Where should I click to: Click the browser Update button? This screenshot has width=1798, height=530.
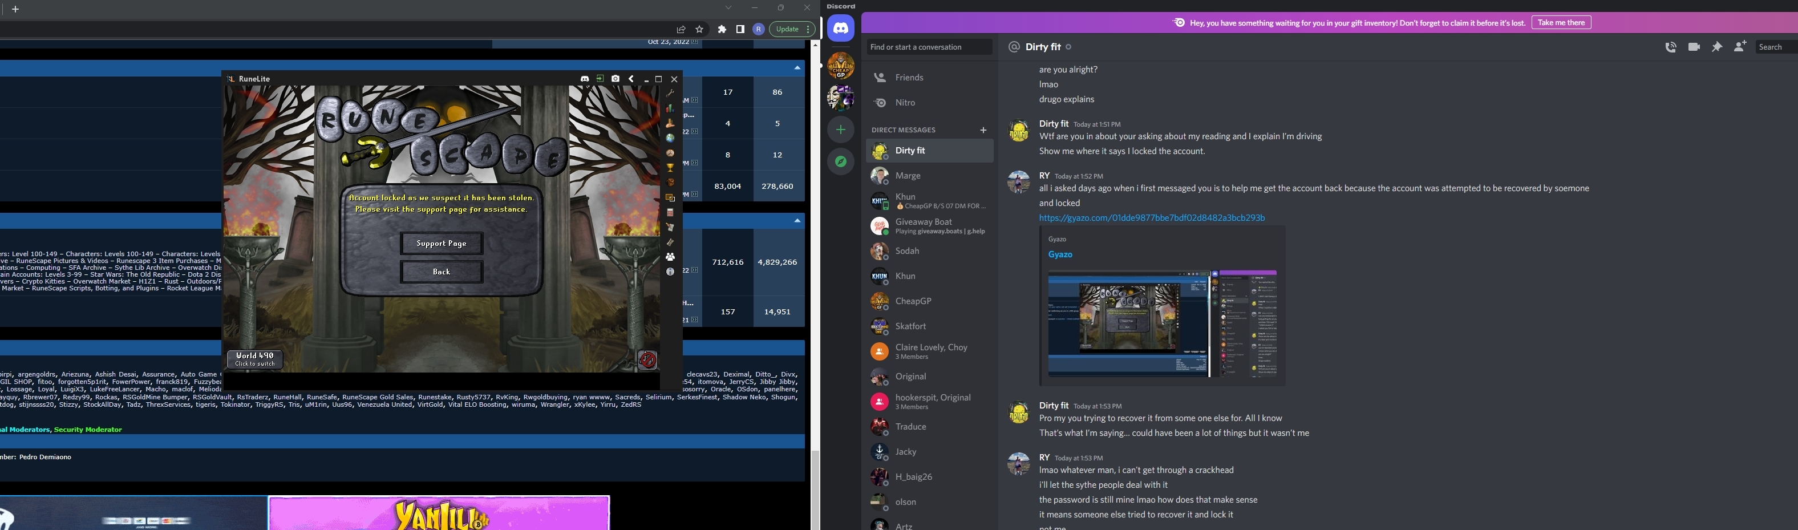click(792, 29)
